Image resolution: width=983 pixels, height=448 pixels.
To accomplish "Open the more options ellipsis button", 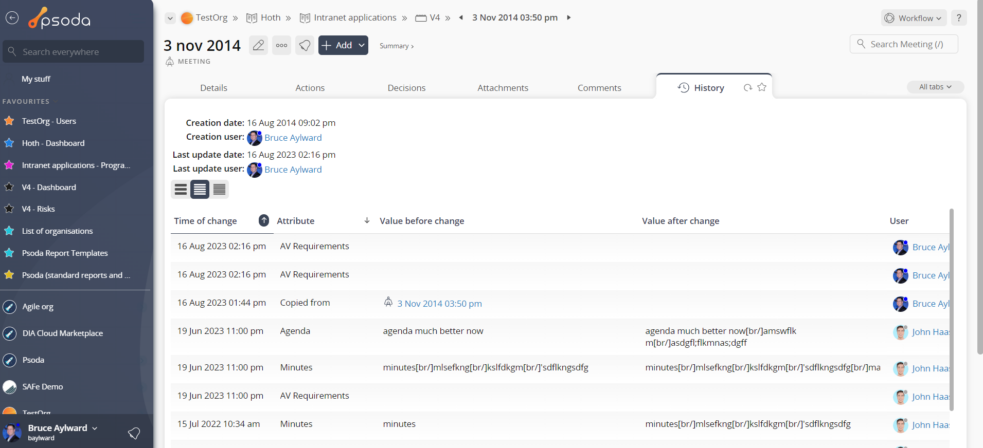I will click(281, 45).
